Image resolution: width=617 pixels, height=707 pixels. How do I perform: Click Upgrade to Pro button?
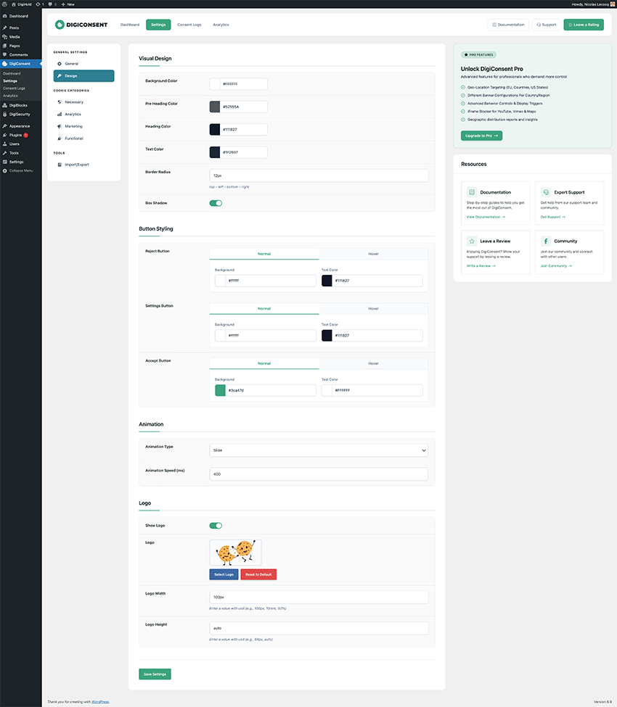point(481,136)
